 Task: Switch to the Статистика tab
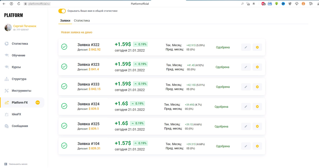point(82,21)
